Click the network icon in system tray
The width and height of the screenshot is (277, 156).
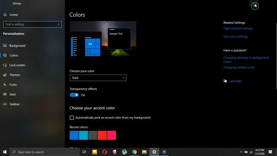point(251,152)
